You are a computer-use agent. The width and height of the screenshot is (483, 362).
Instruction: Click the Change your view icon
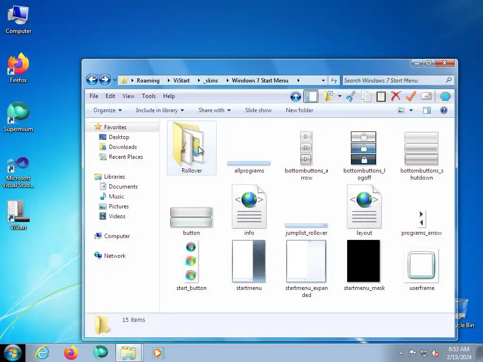click(x=401, y=110)
